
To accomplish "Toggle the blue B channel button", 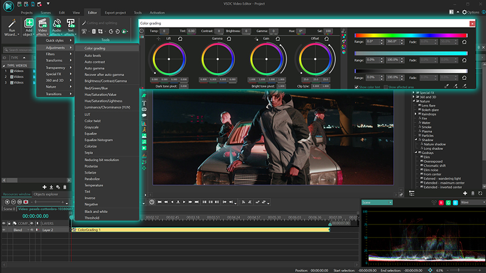I will 455,203.
